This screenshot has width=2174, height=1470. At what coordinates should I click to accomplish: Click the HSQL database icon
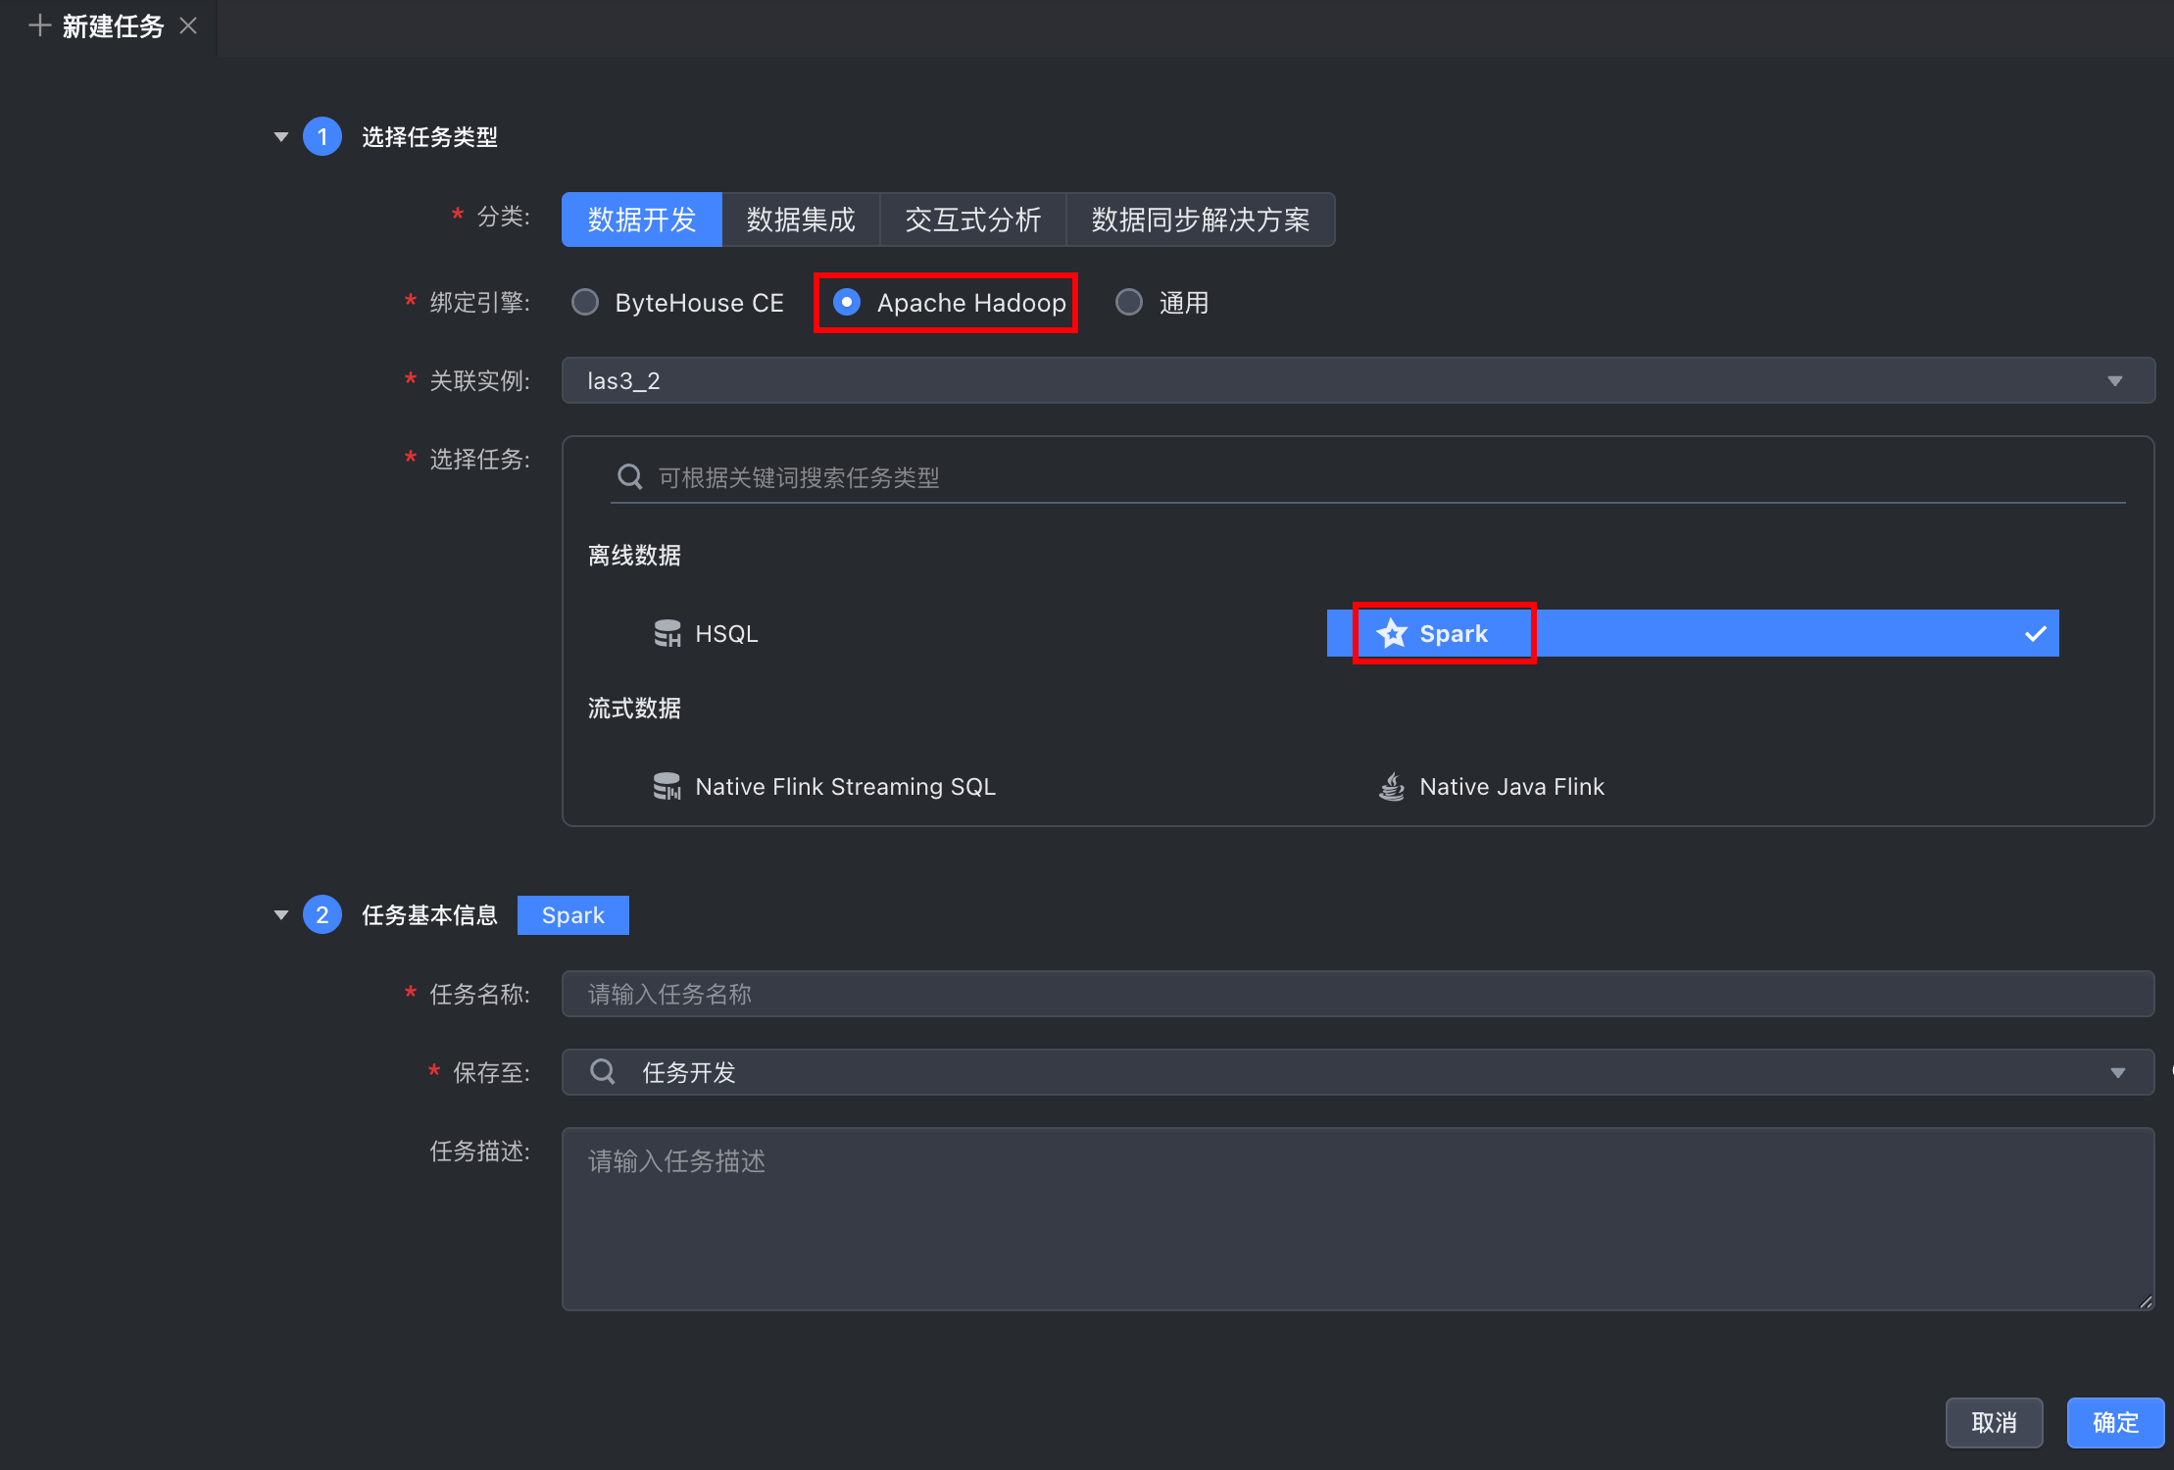[667, 634]
